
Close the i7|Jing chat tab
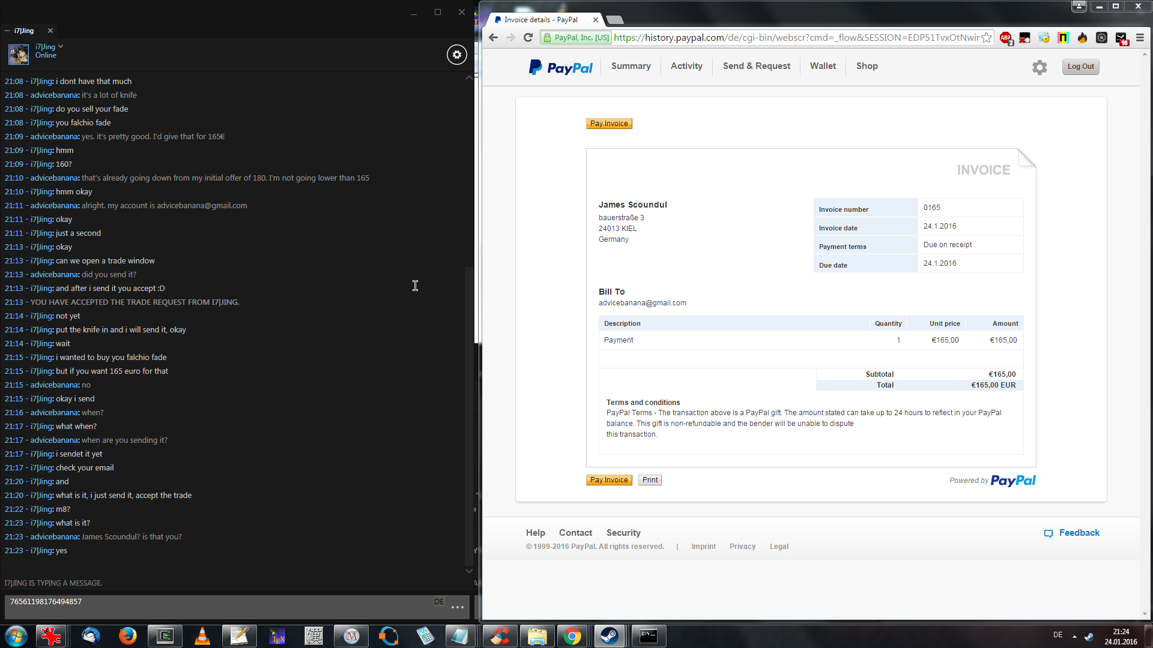coord(50,31)
